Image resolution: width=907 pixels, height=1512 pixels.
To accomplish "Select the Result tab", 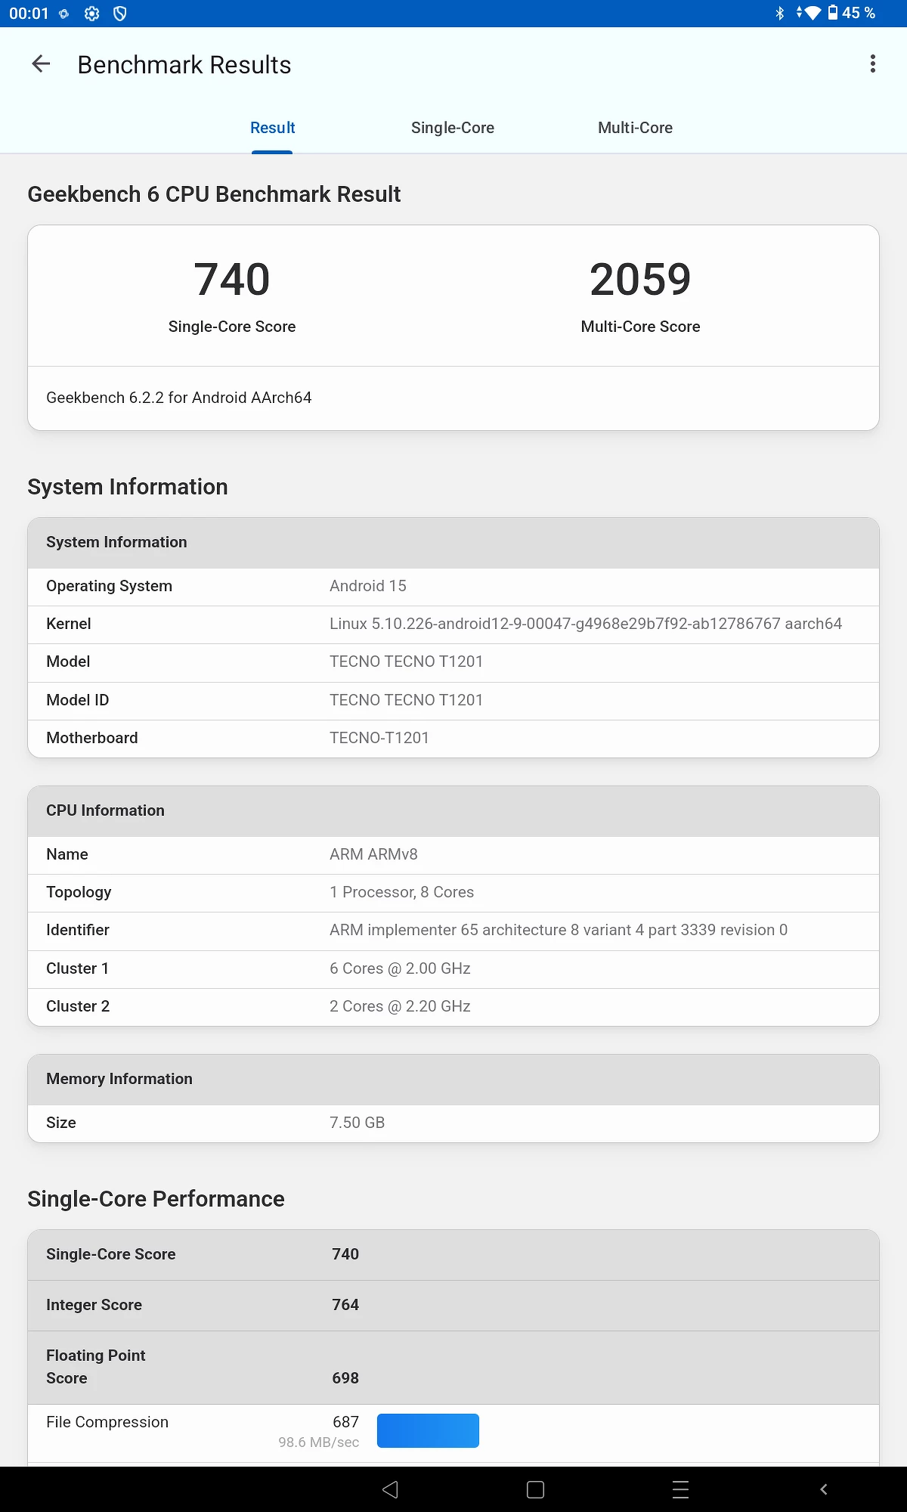I will tap(272, 128).
